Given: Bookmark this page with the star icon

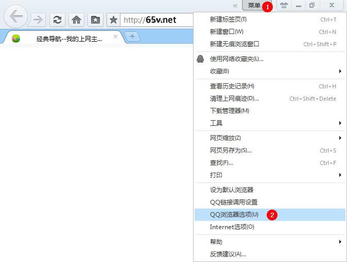Looking at the screenshot, I should tap(114, 20).
